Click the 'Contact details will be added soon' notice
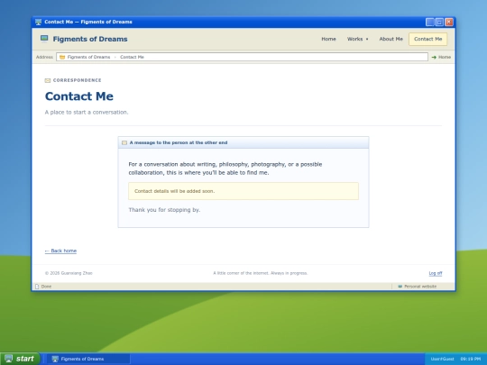 [243, 191]
